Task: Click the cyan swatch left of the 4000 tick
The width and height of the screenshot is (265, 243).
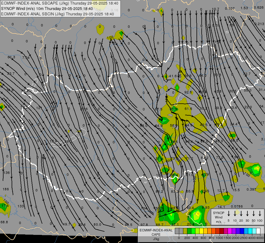Action: 250,231
